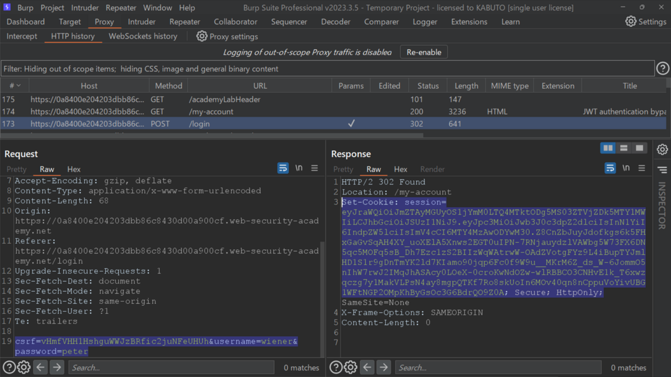Switch to side-by-side layout view
Viewport: 671px width, 377px height.
coord(608,148)
